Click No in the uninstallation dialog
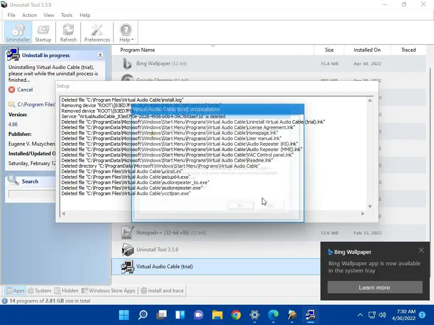 coord(270,205)
